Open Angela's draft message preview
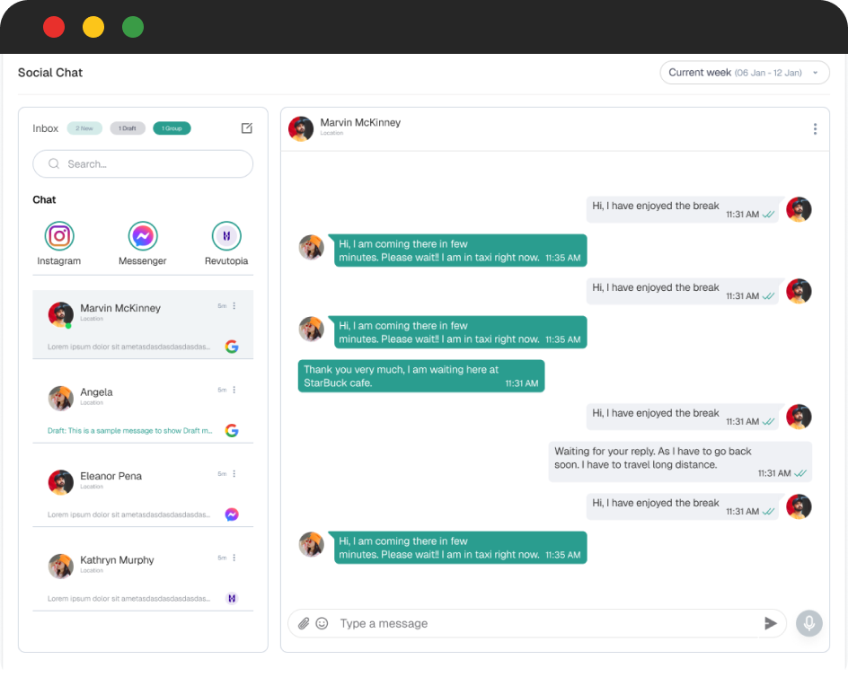This screenshot has height=686, width=848. 130,431
